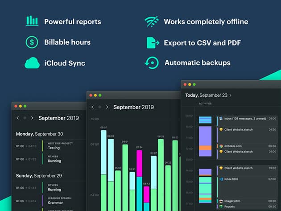This screenshot has height=211, width=281.
Task: Go to next month in bar chart window
Action: pos(107,107)
